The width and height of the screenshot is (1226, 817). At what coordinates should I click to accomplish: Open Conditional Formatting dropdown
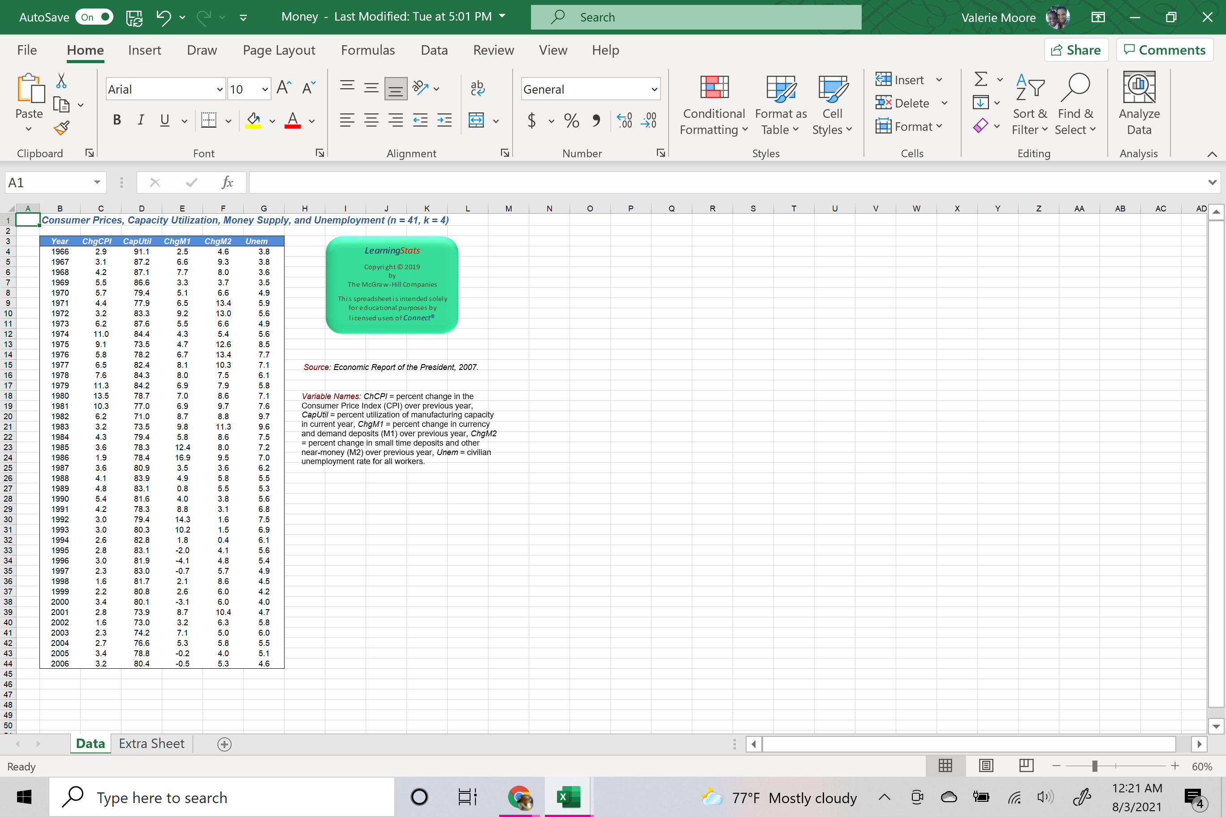[x=714, y=104]
